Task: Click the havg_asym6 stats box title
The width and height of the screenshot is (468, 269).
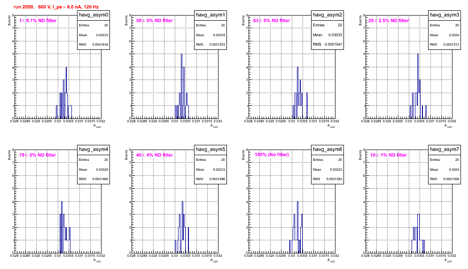Action: point(328,149)
